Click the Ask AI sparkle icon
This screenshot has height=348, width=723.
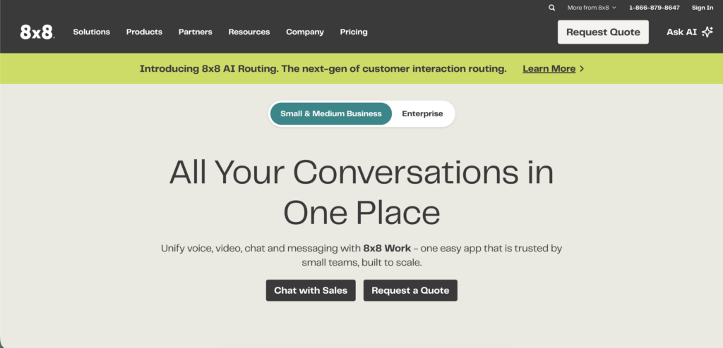point(707,32)
